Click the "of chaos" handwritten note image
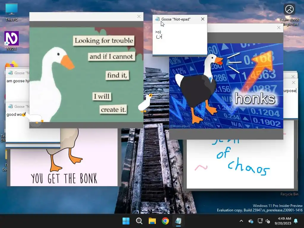The width and height of the screenshot is (304, 228). pos(240,164)
